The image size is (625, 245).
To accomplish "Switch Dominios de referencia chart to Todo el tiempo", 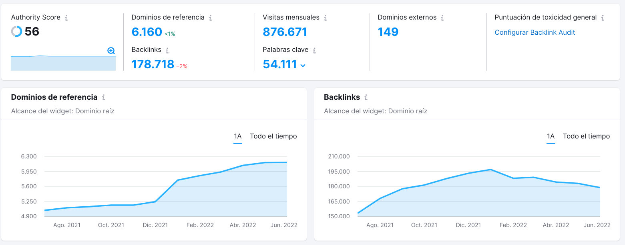I will coord(273,136).
